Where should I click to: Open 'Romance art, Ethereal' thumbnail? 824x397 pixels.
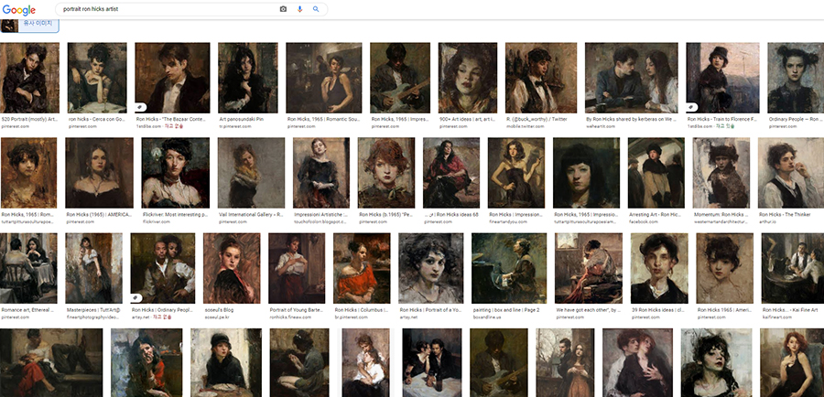point(28,268)
